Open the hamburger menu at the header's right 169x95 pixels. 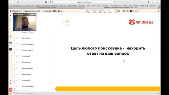pyautogui.click(x=158, y=11)
